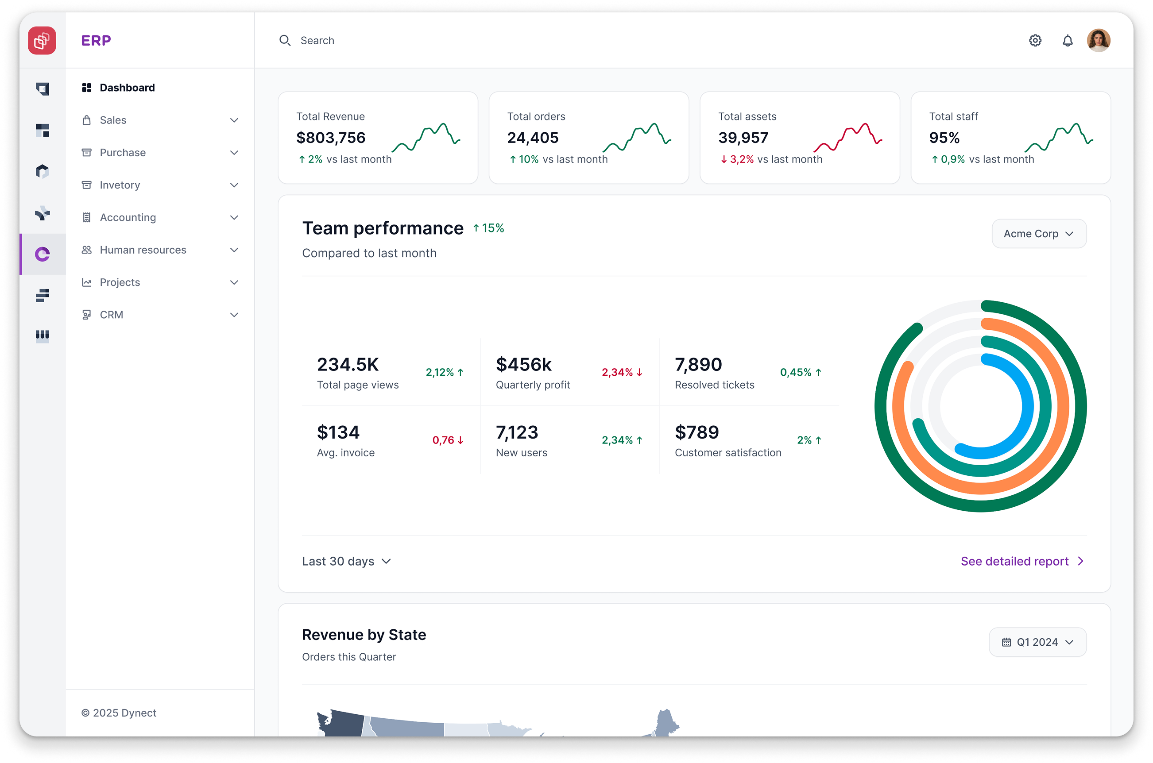
Task: Select the Dashboard grid icon in sidebar
Action: coord(87,87)
